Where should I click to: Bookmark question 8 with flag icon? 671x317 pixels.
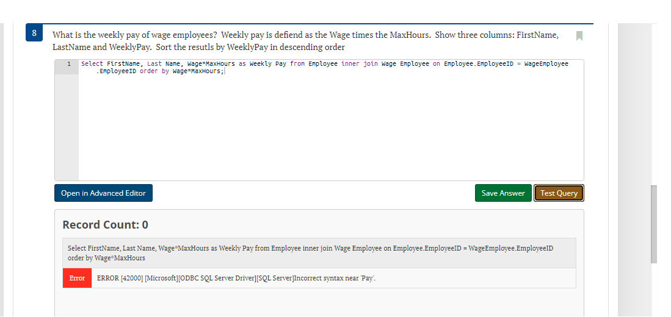tap(579, 36)
